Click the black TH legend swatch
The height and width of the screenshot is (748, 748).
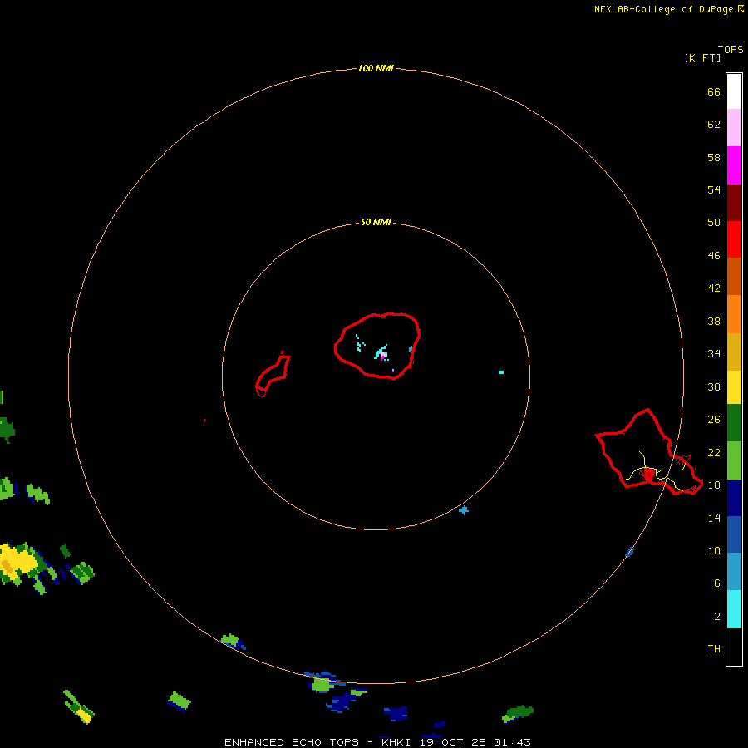click(734, 647)
